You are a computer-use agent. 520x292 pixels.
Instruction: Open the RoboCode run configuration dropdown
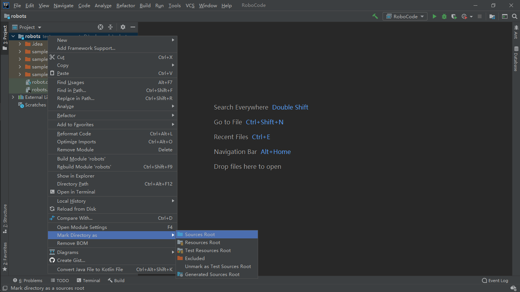point(405,16)
